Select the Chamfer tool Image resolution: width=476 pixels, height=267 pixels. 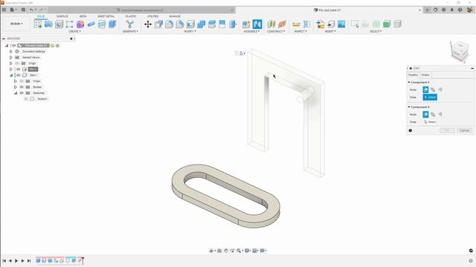click(x=180, y=24)
